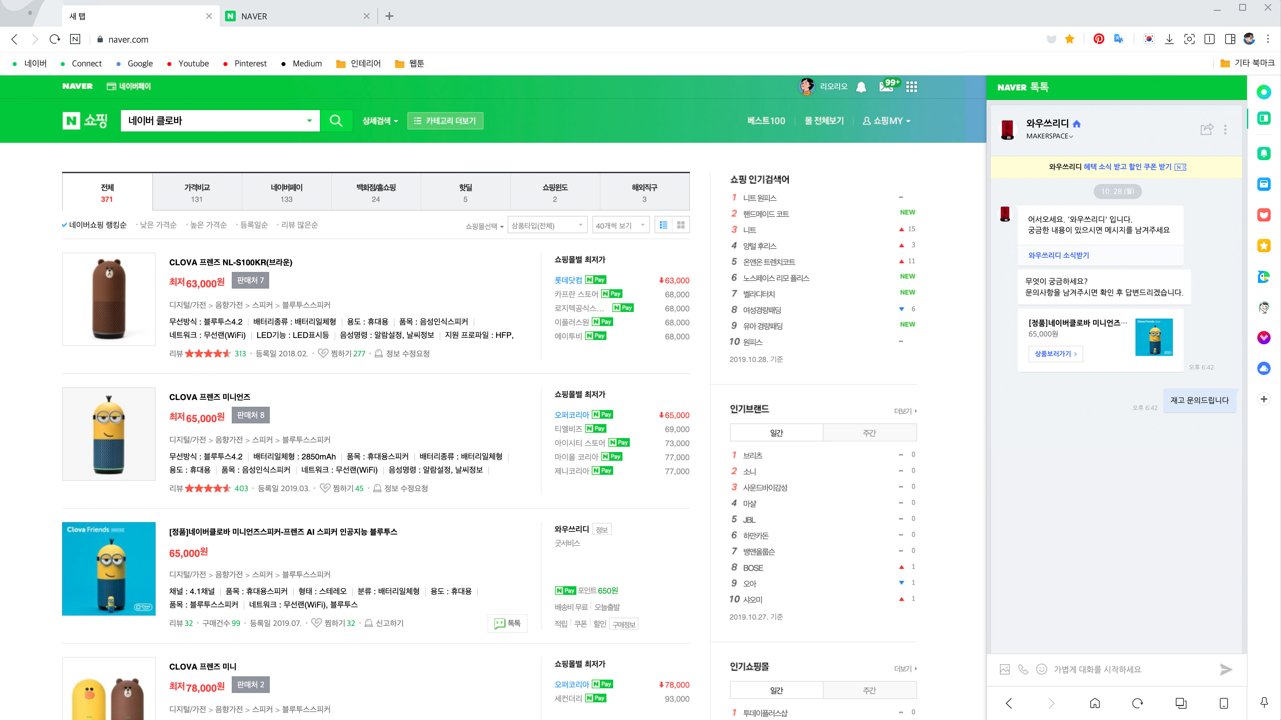
Task: Open the browser downloads icon
Action: 1169,39
